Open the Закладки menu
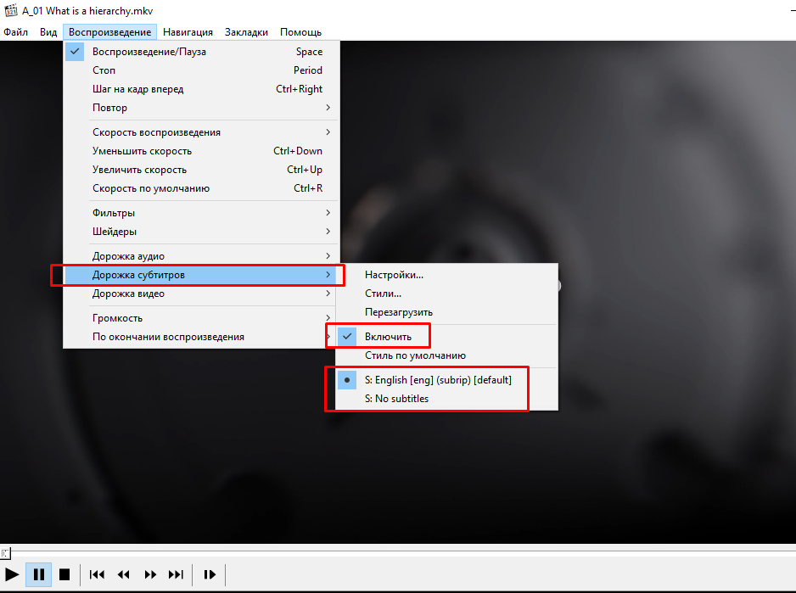 click(246, 32)
